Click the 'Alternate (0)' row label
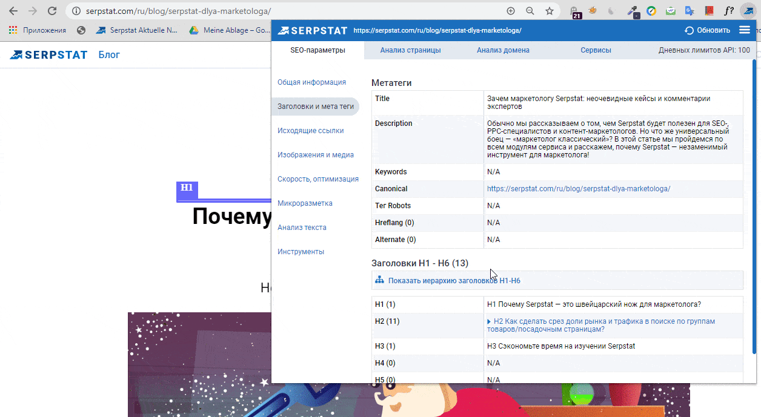The height and width of the screenshot is (417, 761). 396,240
